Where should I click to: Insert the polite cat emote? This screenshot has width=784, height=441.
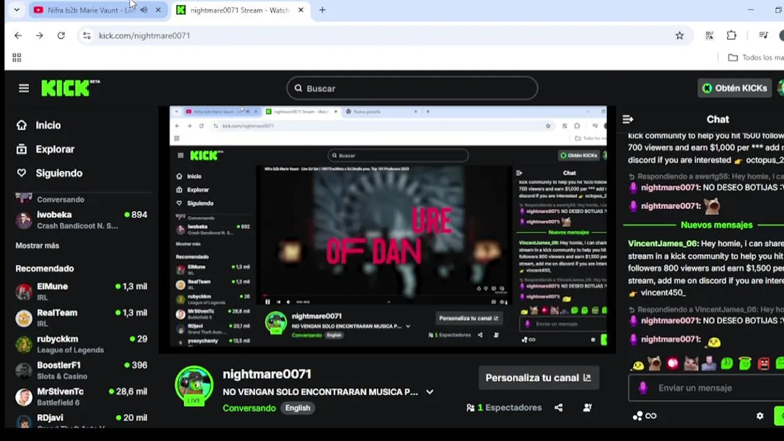691,364
